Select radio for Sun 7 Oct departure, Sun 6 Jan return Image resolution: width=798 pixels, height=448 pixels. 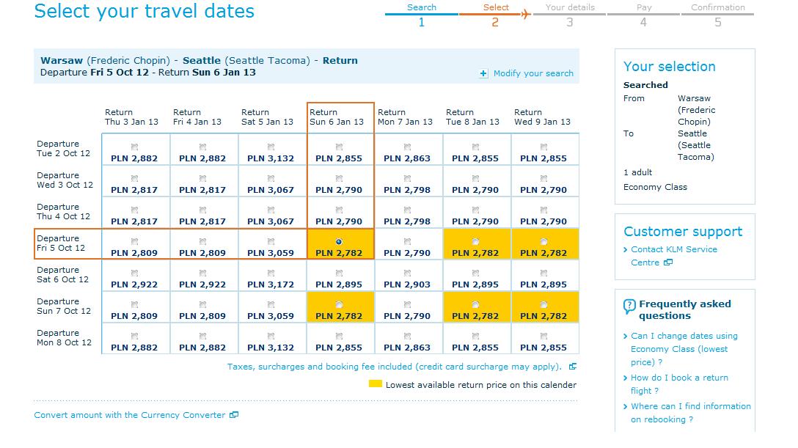(x=339, y=304)
